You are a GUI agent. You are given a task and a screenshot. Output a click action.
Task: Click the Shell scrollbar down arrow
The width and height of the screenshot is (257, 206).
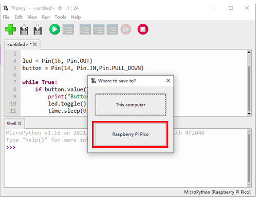(x=249, y=185)
